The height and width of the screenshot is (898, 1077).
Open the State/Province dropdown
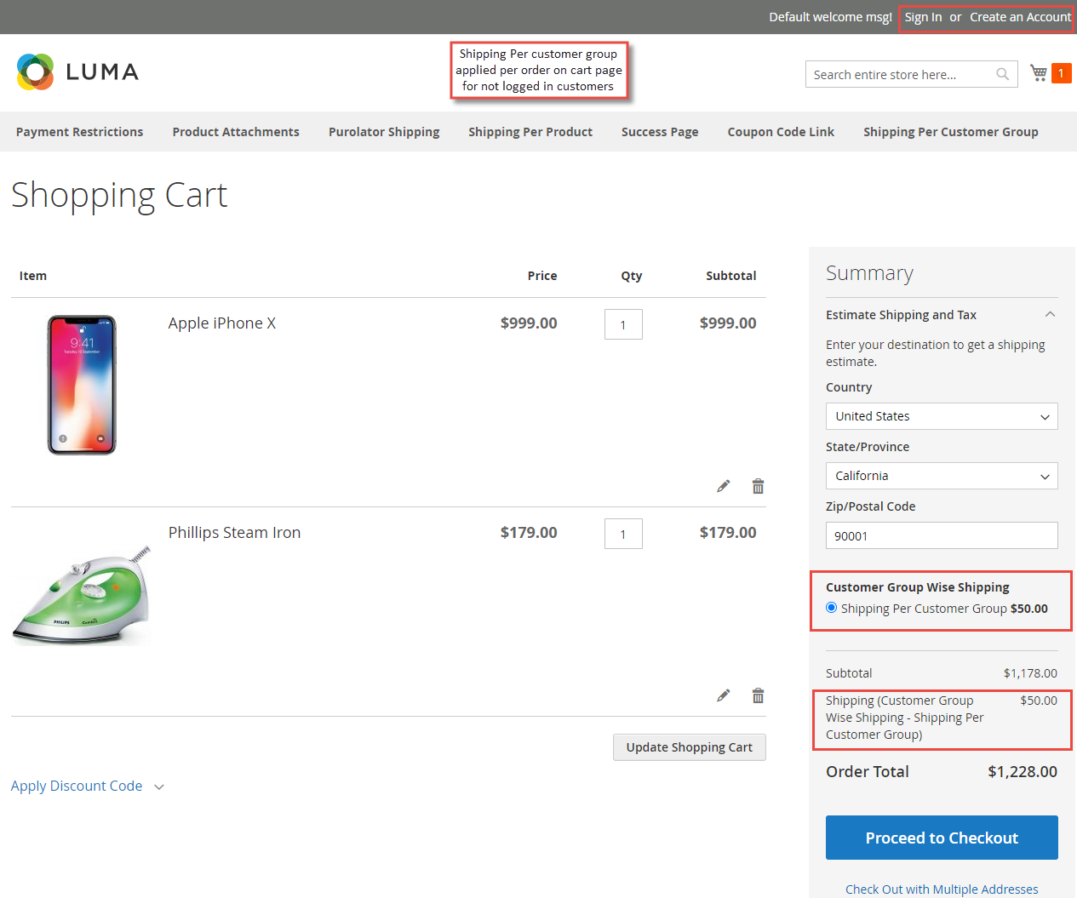pyautogui.click(x=942, y=476)
